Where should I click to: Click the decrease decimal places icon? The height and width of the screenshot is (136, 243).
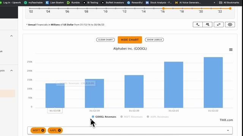coord(197,25)
